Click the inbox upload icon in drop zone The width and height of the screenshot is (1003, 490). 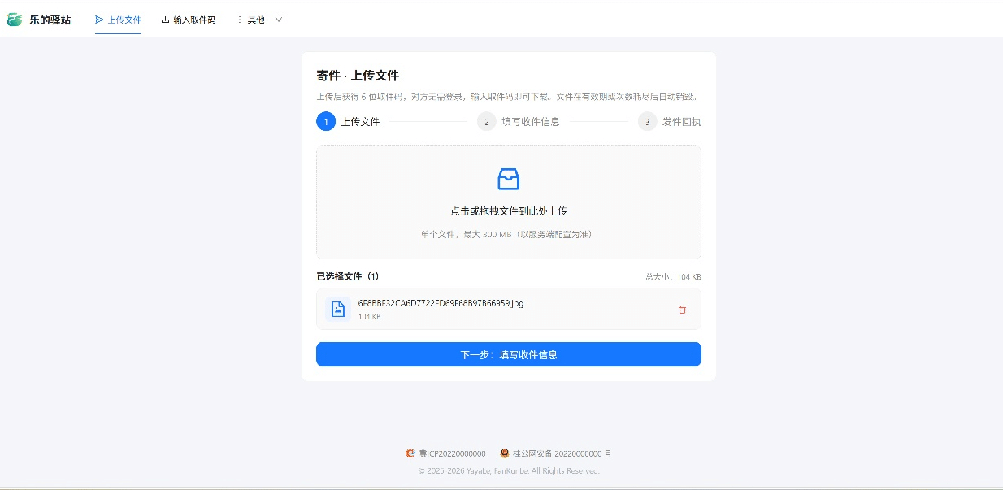(x=508, y=179)
